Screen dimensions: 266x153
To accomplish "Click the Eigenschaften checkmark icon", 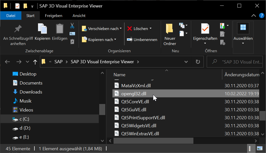I will tap(205, 29).
